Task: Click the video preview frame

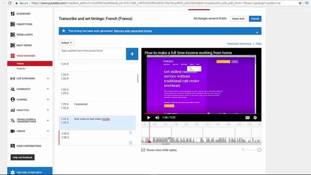Action: click(201, 84)
